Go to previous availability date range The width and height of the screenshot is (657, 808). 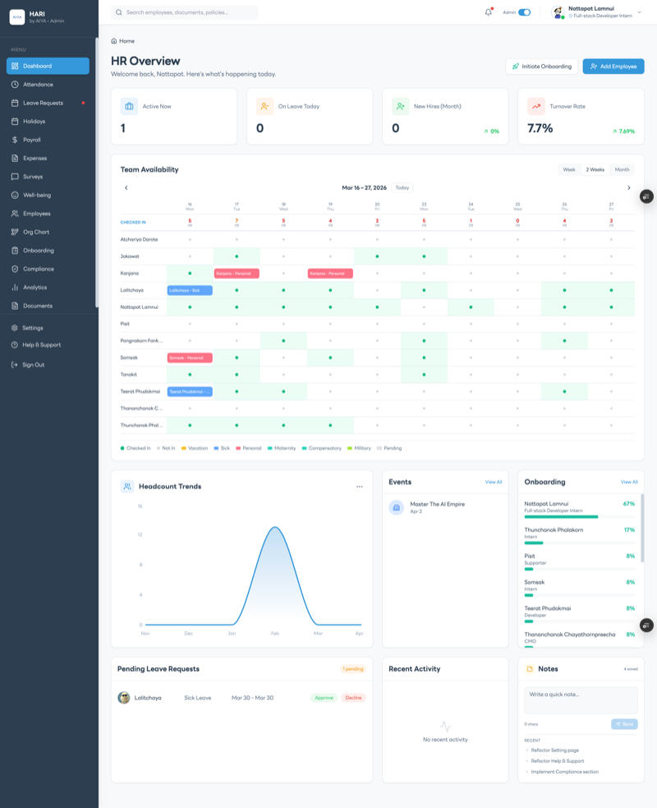(x=126, y=187)
